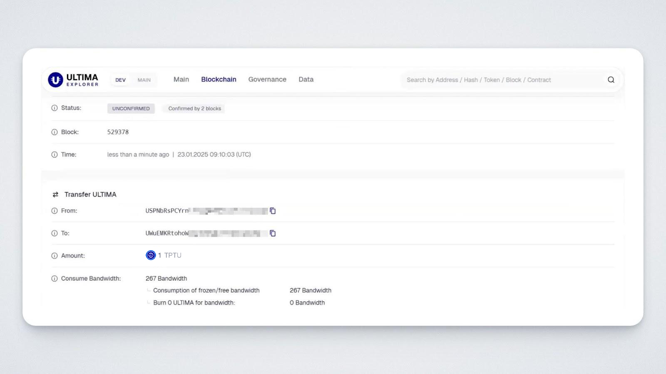Image resolution: width=666 pixels, height=374 pixels.
Task: Open the Data menu
Action: point(306,79)
